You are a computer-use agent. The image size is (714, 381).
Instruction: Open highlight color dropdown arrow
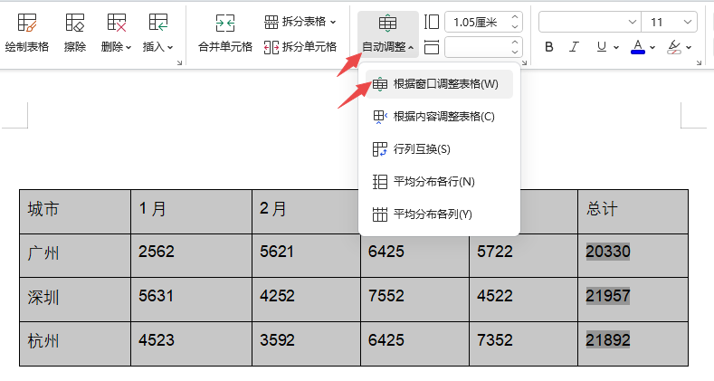[x=689, y=47]
